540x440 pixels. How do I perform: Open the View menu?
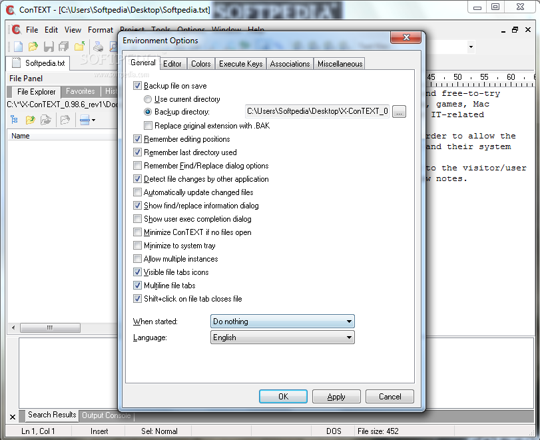73,30
